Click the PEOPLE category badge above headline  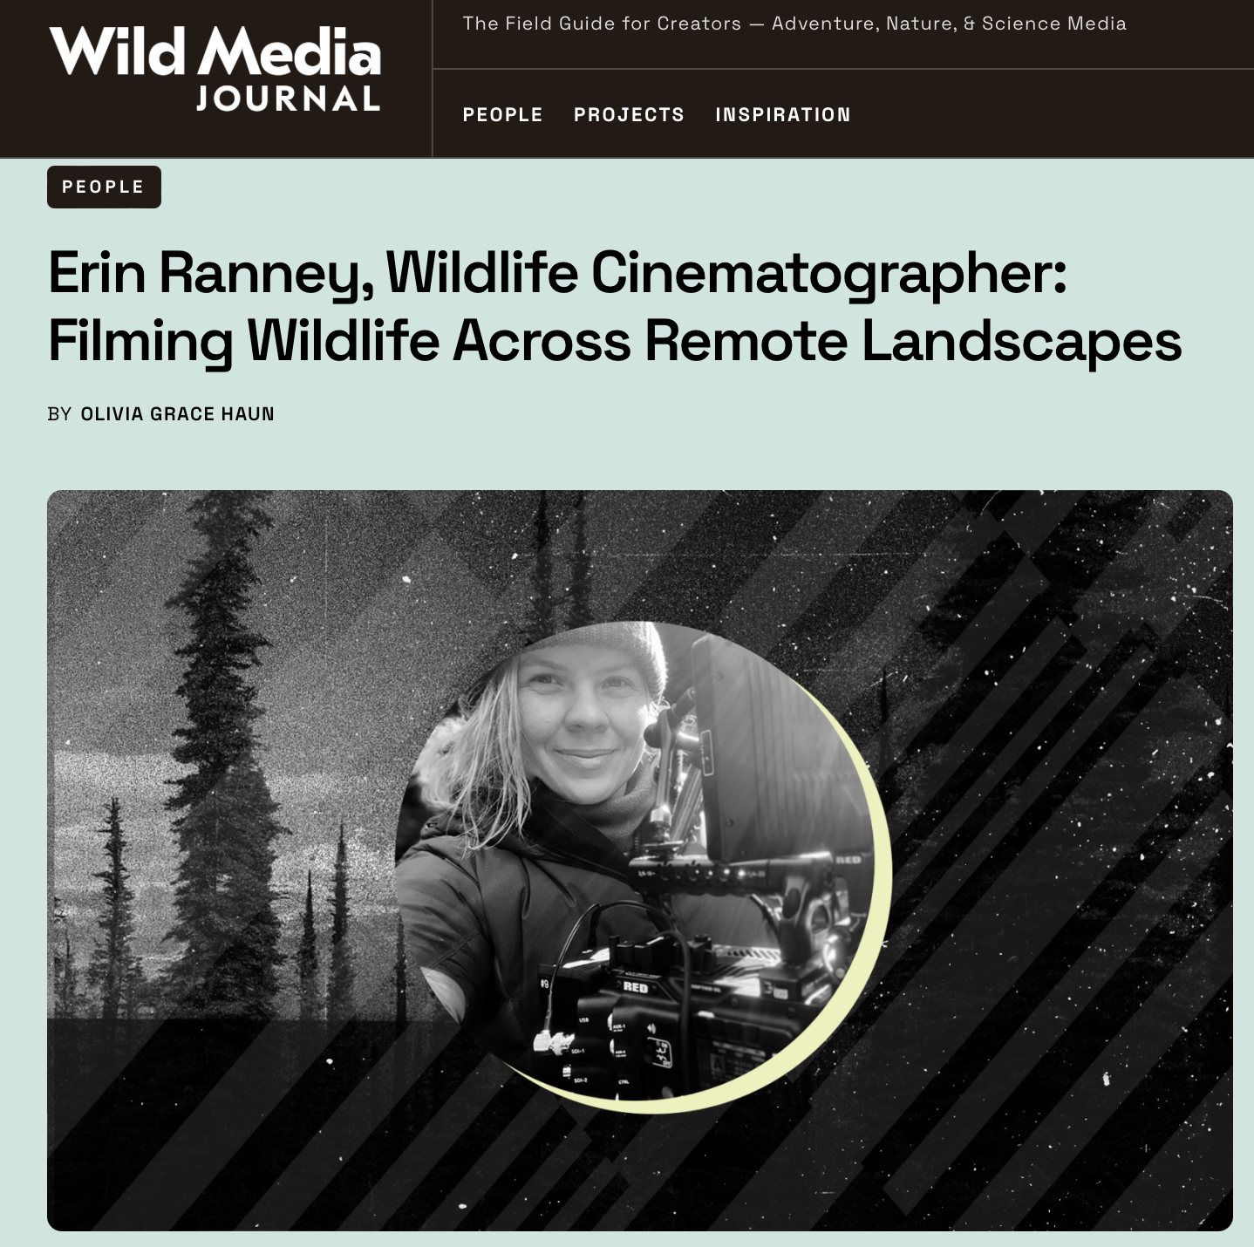point(104,187)
